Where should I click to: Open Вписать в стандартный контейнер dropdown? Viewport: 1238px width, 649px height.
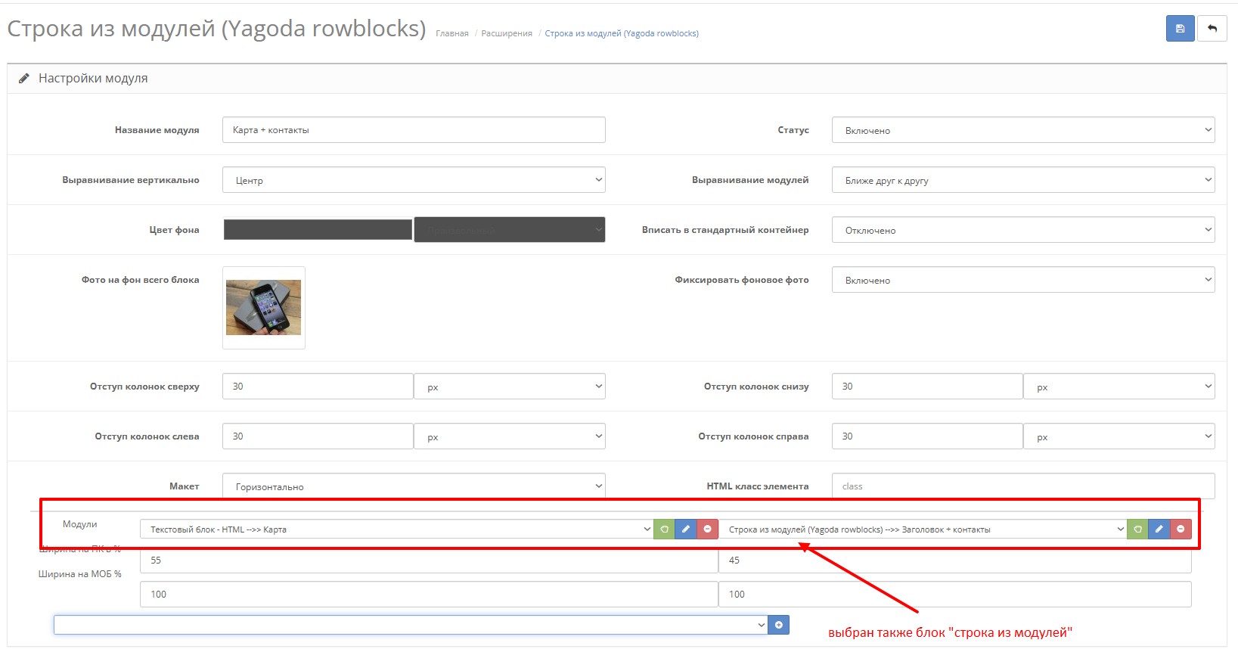1022,230
